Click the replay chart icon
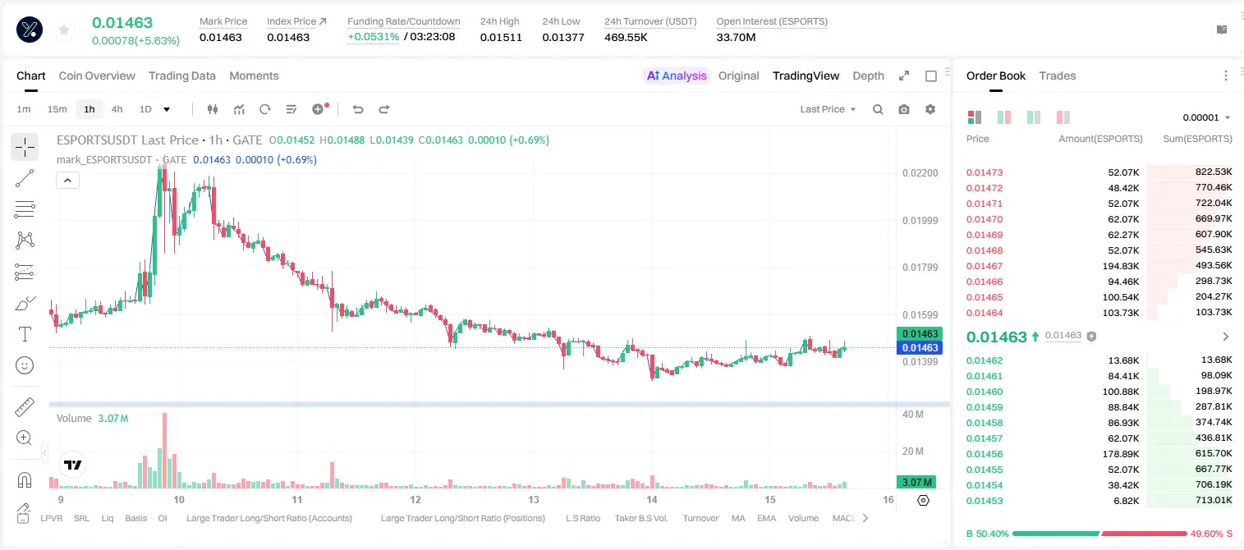This screenshot has width=1244, height=550. point(265,109)
